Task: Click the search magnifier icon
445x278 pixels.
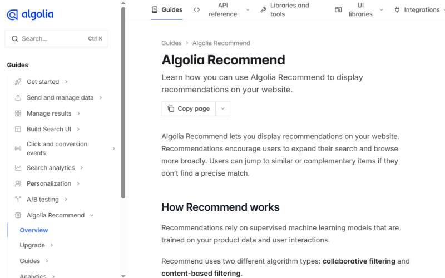Action: click(15, 38)
